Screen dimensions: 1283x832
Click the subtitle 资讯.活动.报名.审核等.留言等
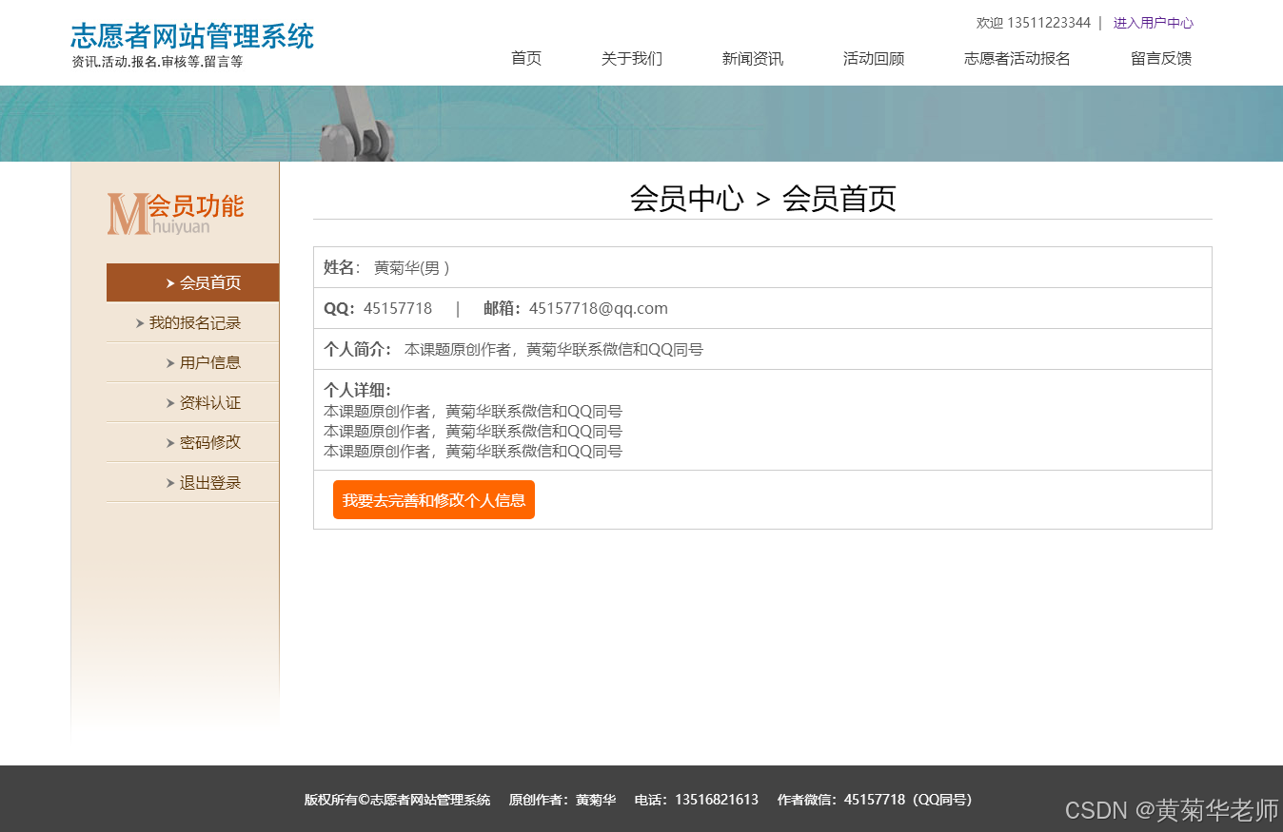click(157, 62)
